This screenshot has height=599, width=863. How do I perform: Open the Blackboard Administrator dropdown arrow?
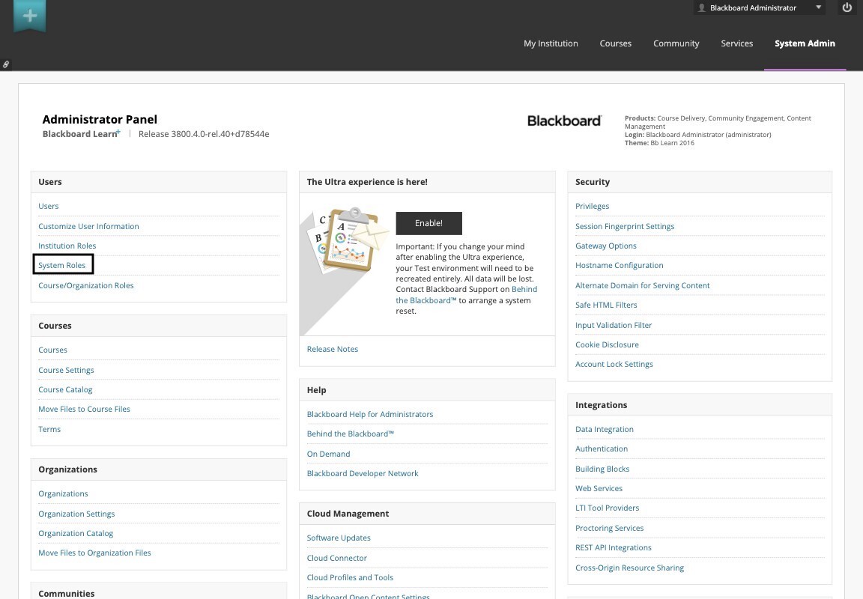point(818,7)
